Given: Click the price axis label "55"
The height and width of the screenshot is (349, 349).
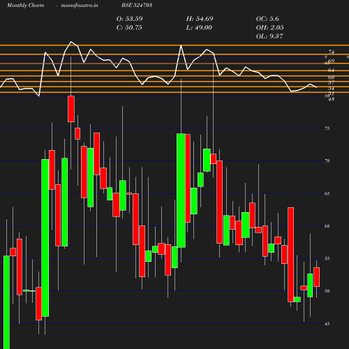Looking at the screenshot, I should click(327, 258).
